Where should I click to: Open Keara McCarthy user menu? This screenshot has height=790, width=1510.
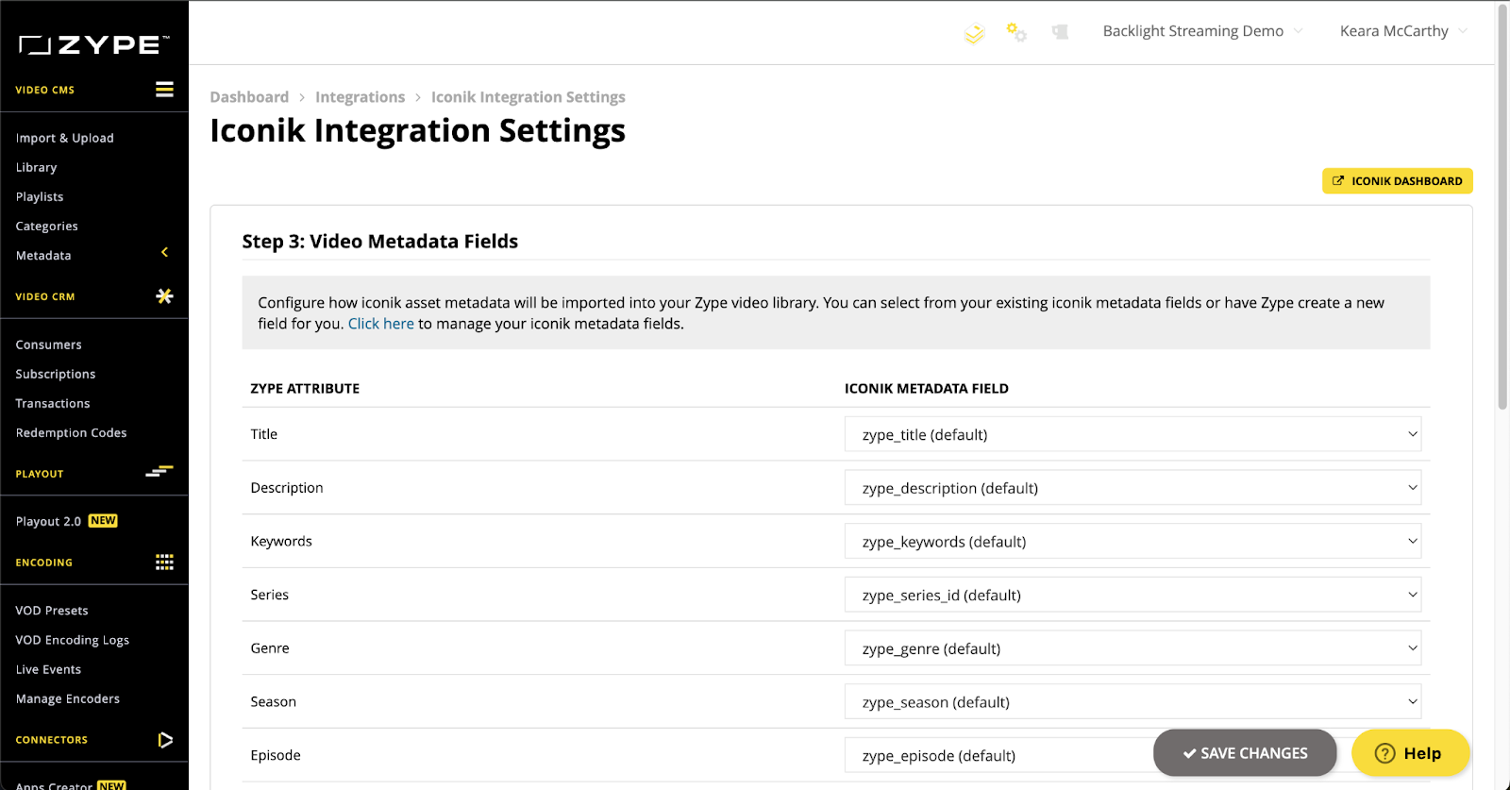1403,31
